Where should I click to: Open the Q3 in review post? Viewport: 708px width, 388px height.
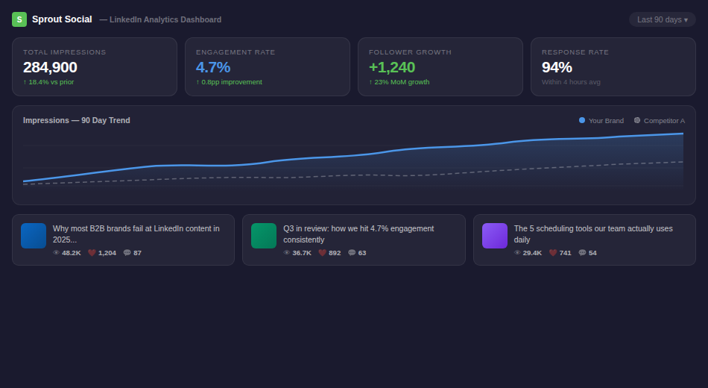click(x=358, y=234)
